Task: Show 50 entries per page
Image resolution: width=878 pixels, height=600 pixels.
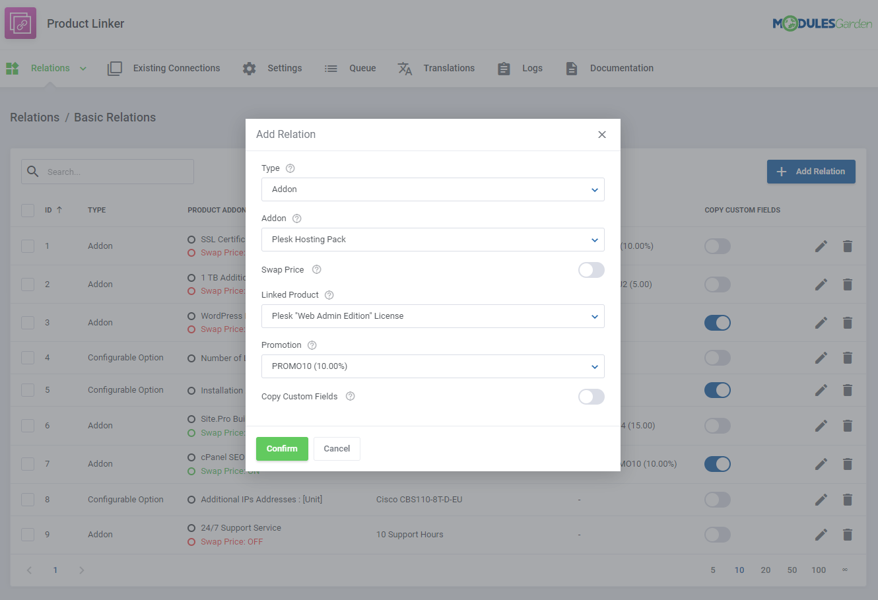Action: (x=792, y=570)
